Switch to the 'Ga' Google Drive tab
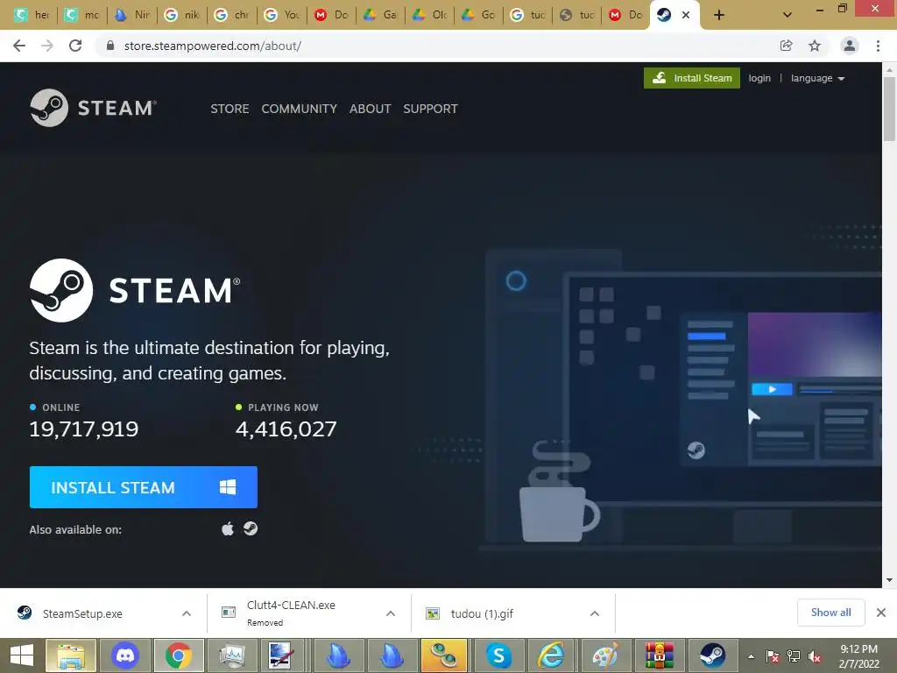 click(380, 15)
